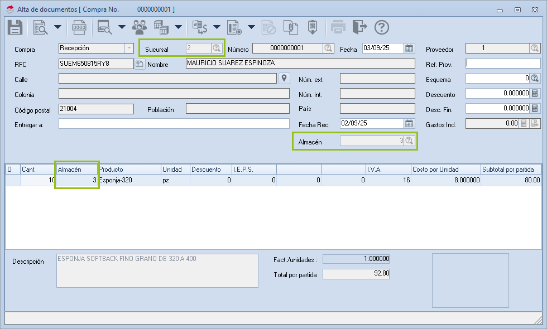Click the Entregar a text field

pos(174,123)
